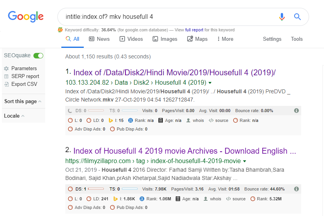Viewport: 324px width, 216px height.
Task: Open the Settings menu
Action: tap(272, 39)
